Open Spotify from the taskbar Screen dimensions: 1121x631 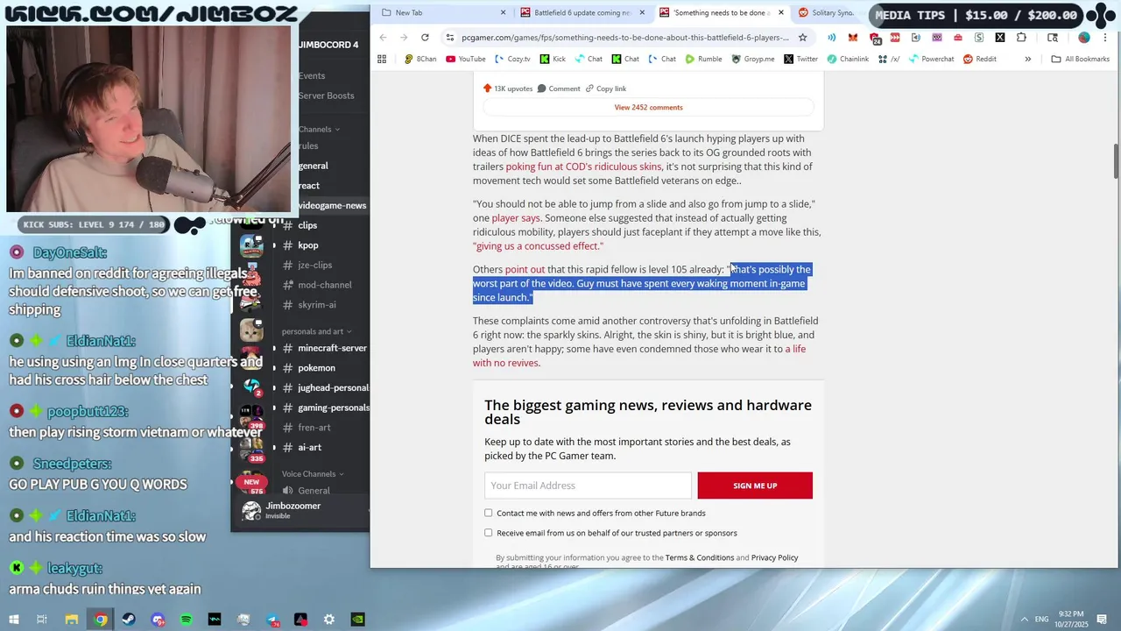(186, 620)
